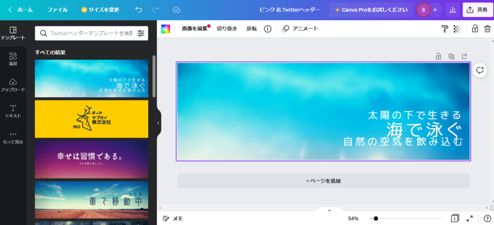Select the 太陽の下で生きる text on canvas
Viewport: 494px width, 225px height.
415,115
